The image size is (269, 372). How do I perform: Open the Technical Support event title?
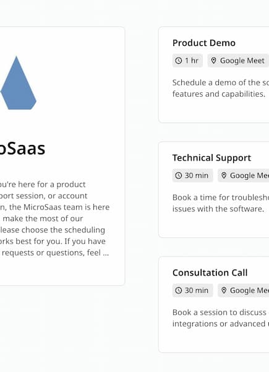pyautogui.click(x=211, y=158)
